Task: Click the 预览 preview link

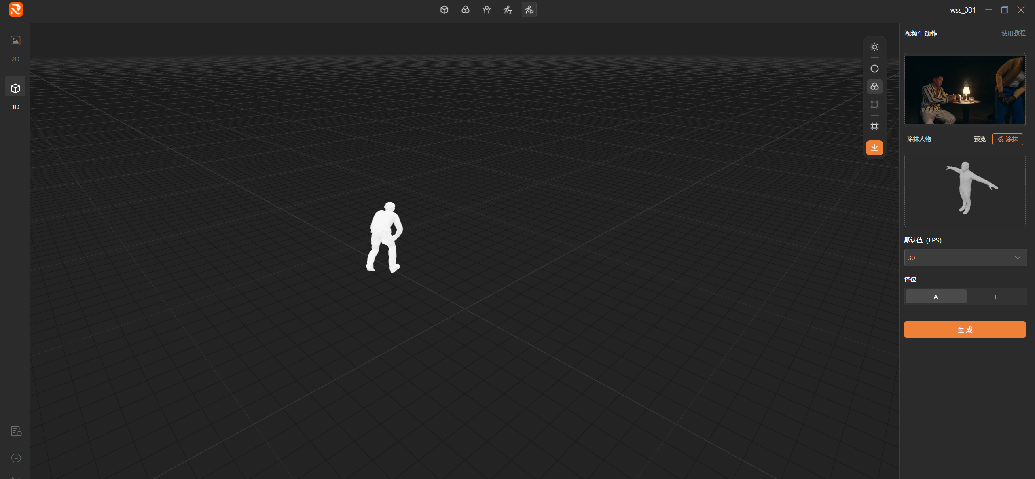Action: coord(980,139)
